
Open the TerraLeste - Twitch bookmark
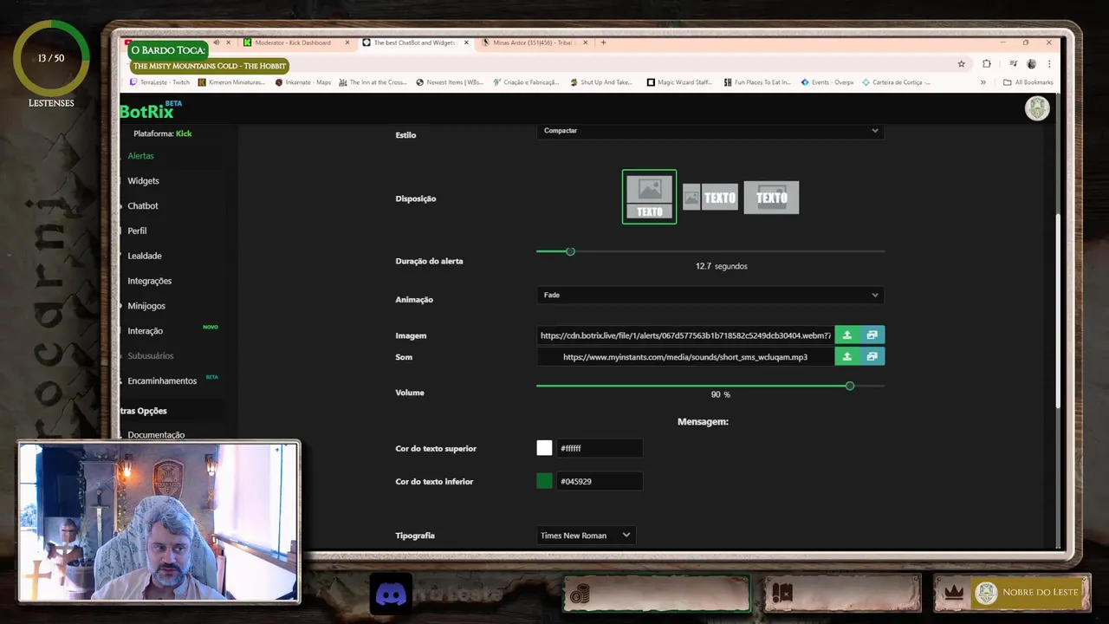click(x=159, y=82)
